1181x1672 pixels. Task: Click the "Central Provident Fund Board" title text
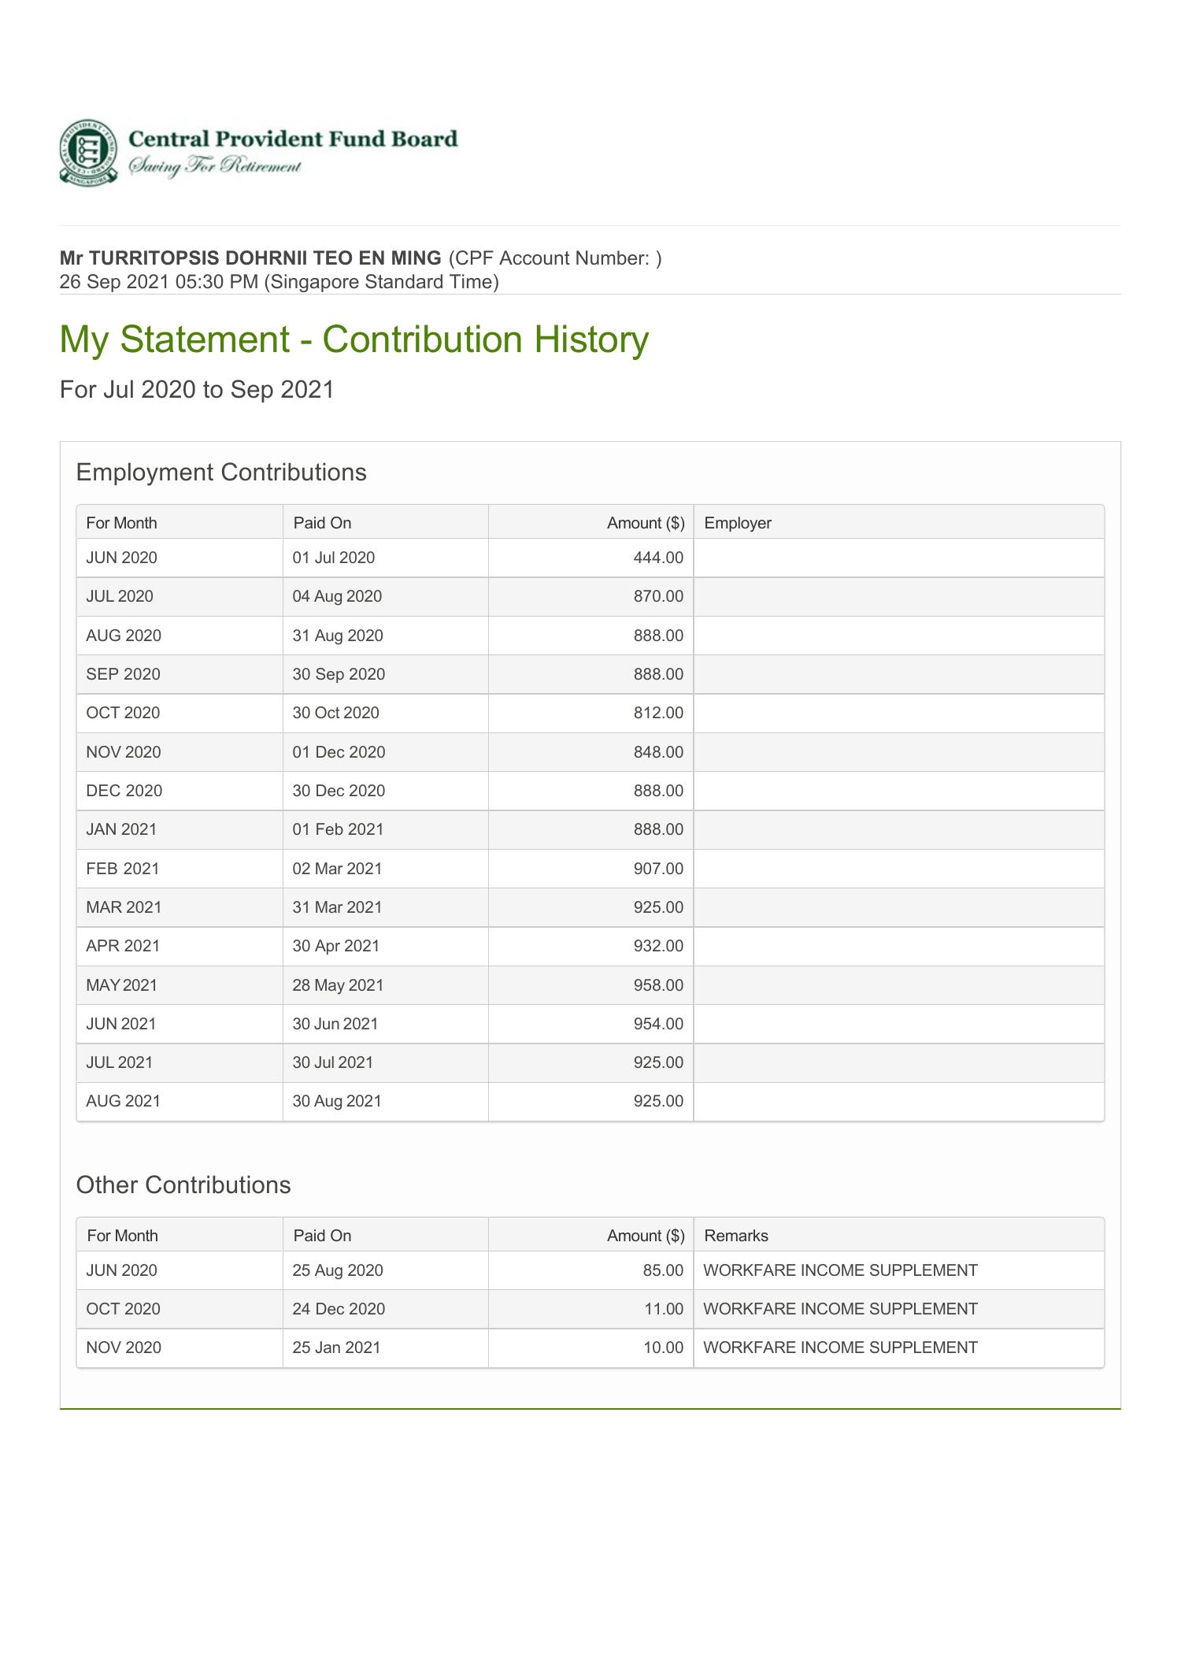coord(292,139)
